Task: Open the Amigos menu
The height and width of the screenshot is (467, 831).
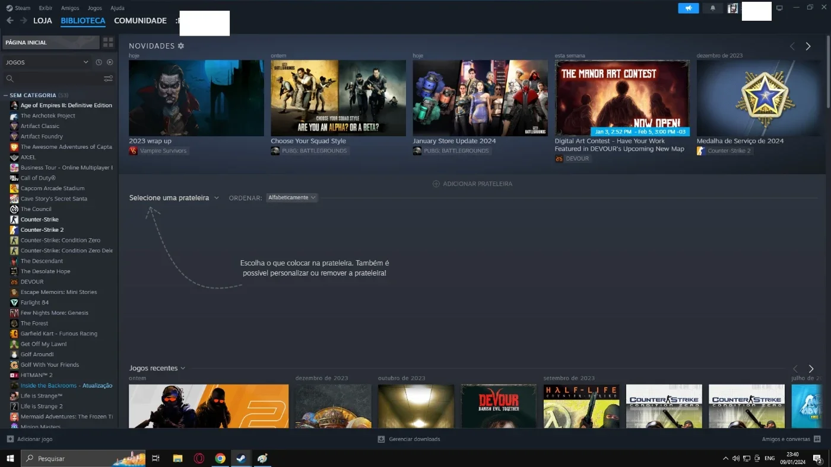Action: point(70,8)
